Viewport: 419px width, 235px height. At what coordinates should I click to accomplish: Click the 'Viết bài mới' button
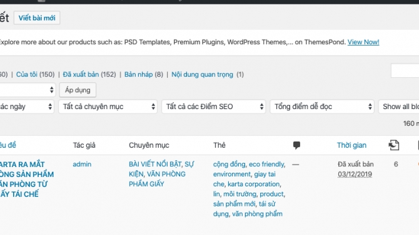point(37,18)
